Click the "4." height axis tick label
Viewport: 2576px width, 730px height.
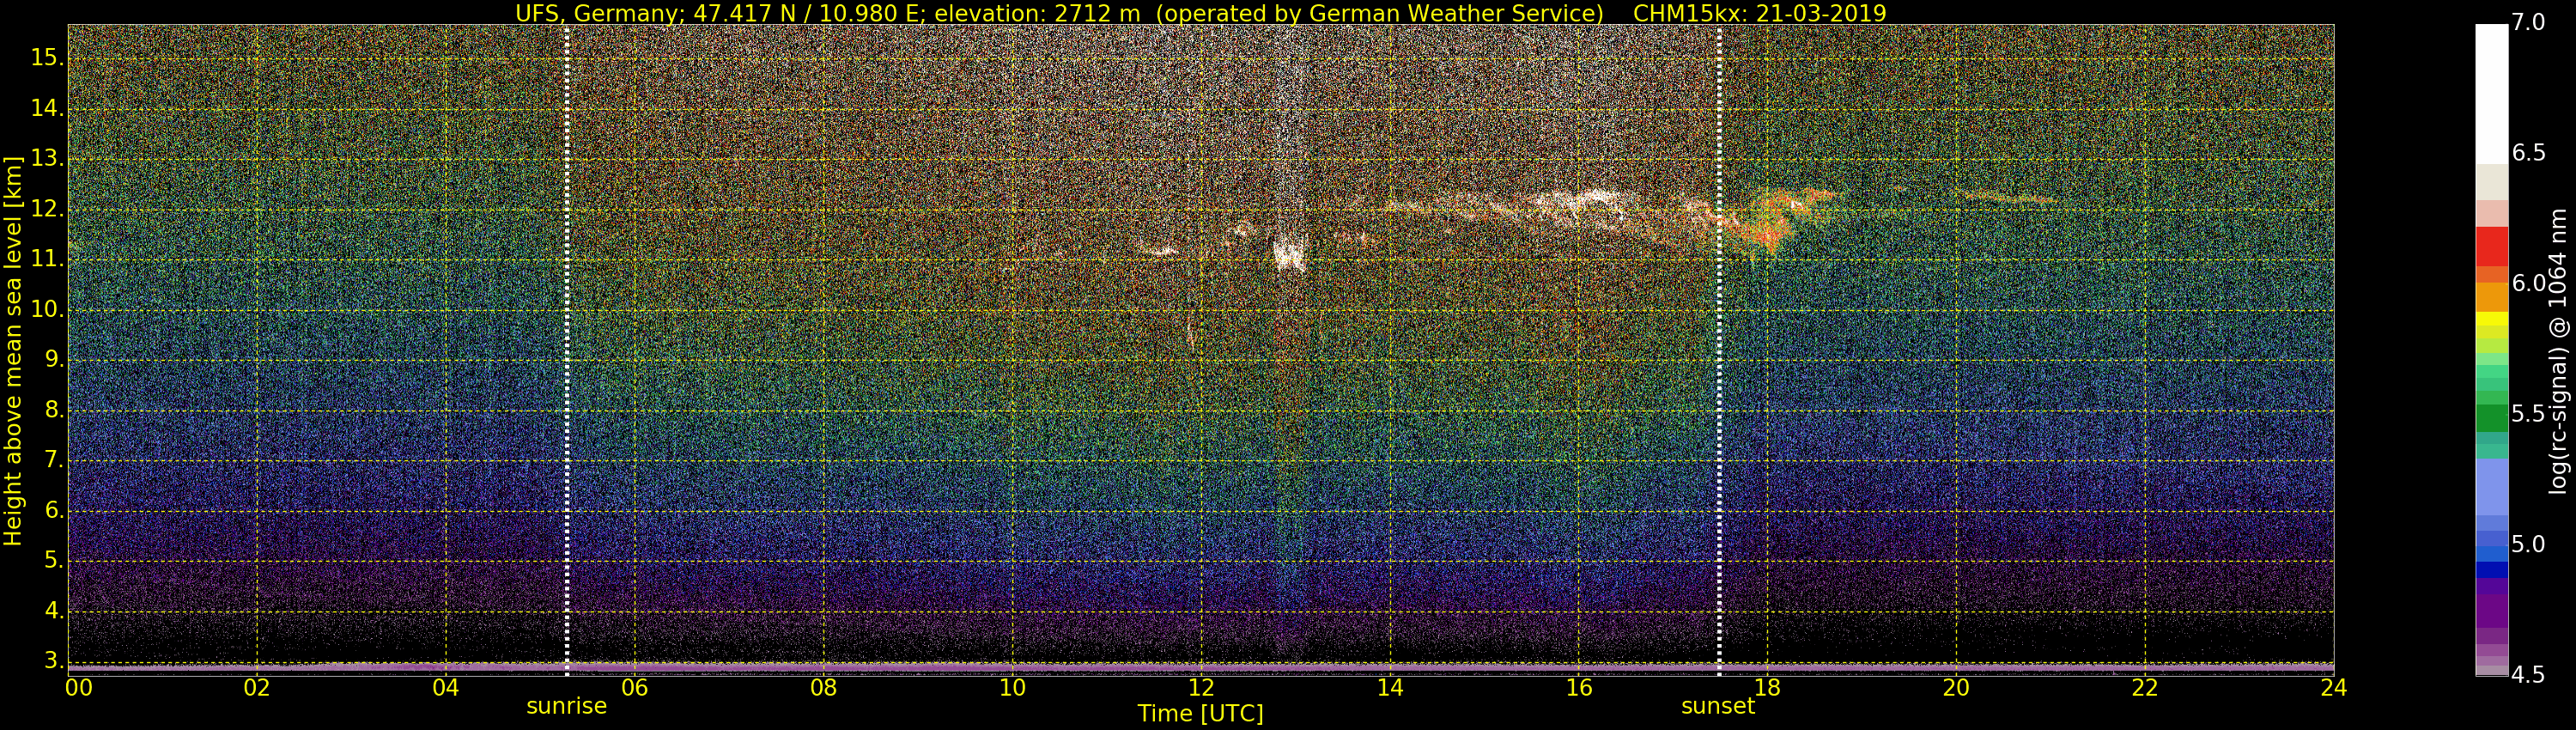point(53,611)
